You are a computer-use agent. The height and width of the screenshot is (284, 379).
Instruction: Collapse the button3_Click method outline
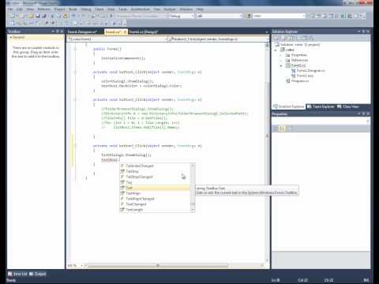(x=75, y=146)
